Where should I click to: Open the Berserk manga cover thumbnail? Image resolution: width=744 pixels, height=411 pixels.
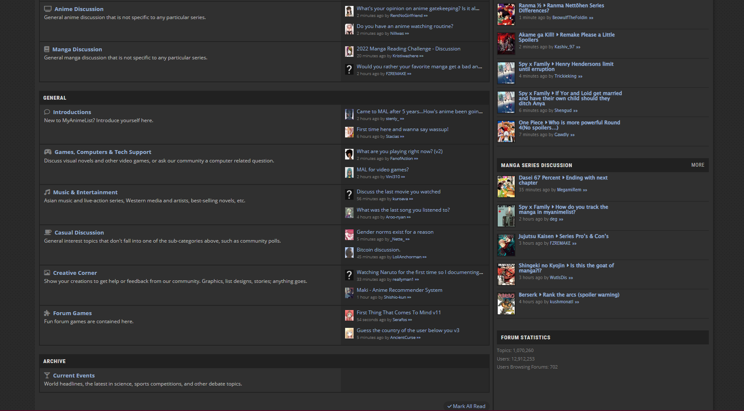point(506,303)
